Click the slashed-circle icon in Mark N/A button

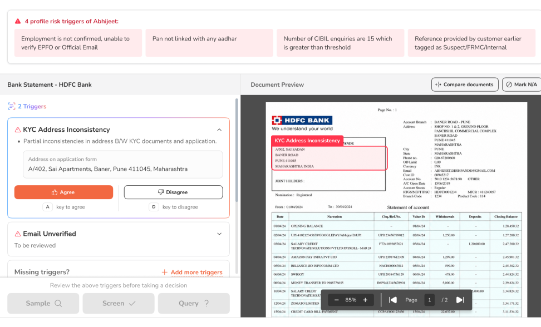[x=509, y=85]
